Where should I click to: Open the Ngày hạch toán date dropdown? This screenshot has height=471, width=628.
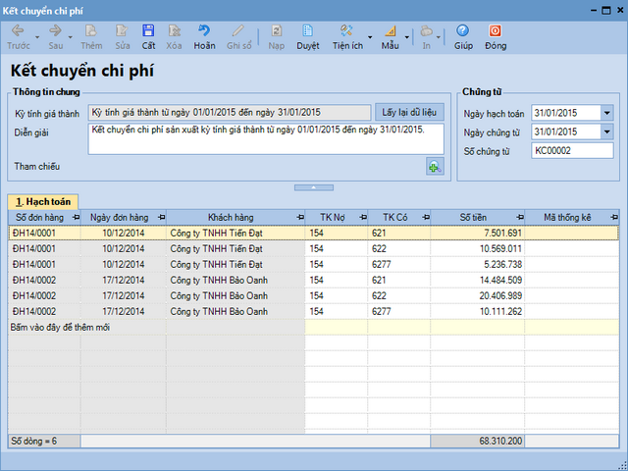tap(606, 113)
